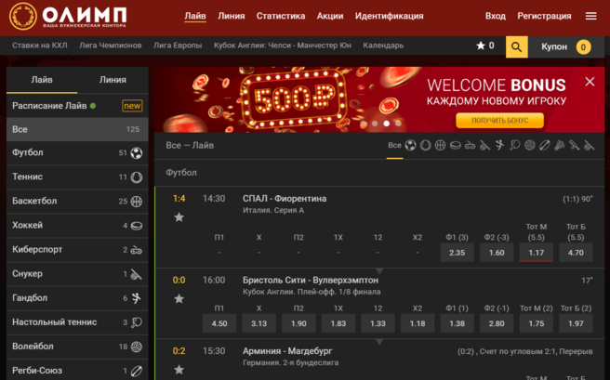Filter live events by cricket bat icon in filter bar

click(x=575, y=145)
